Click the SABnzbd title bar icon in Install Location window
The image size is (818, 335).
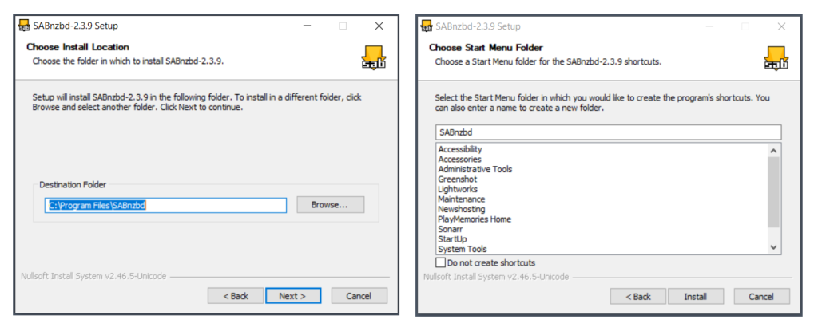click(24, 26)
